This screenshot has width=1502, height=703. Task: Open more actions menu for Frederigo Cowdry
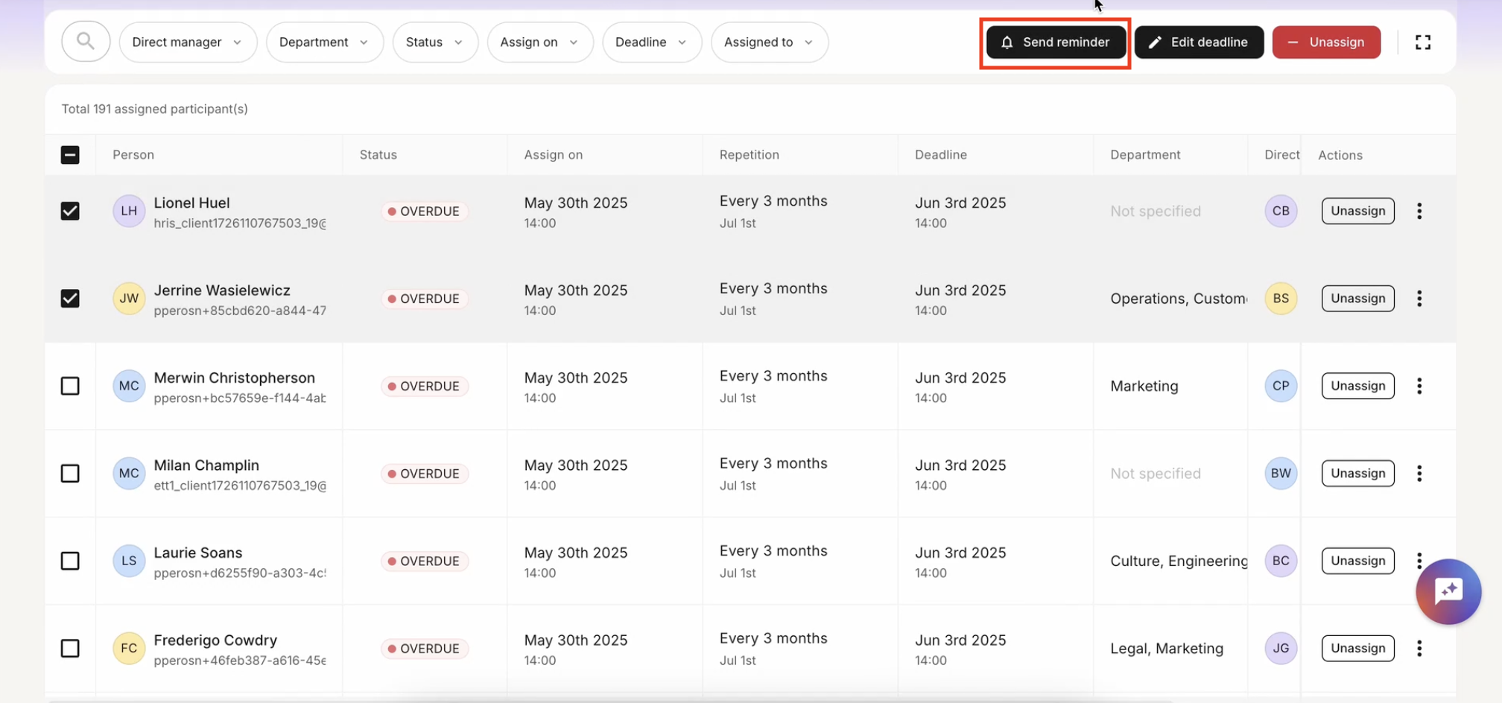[x=1419, y=649]
